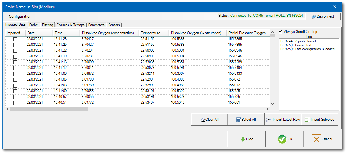Check the Imported box for 13:41:28 row
The image size is (347, 154).
[15, 39]
